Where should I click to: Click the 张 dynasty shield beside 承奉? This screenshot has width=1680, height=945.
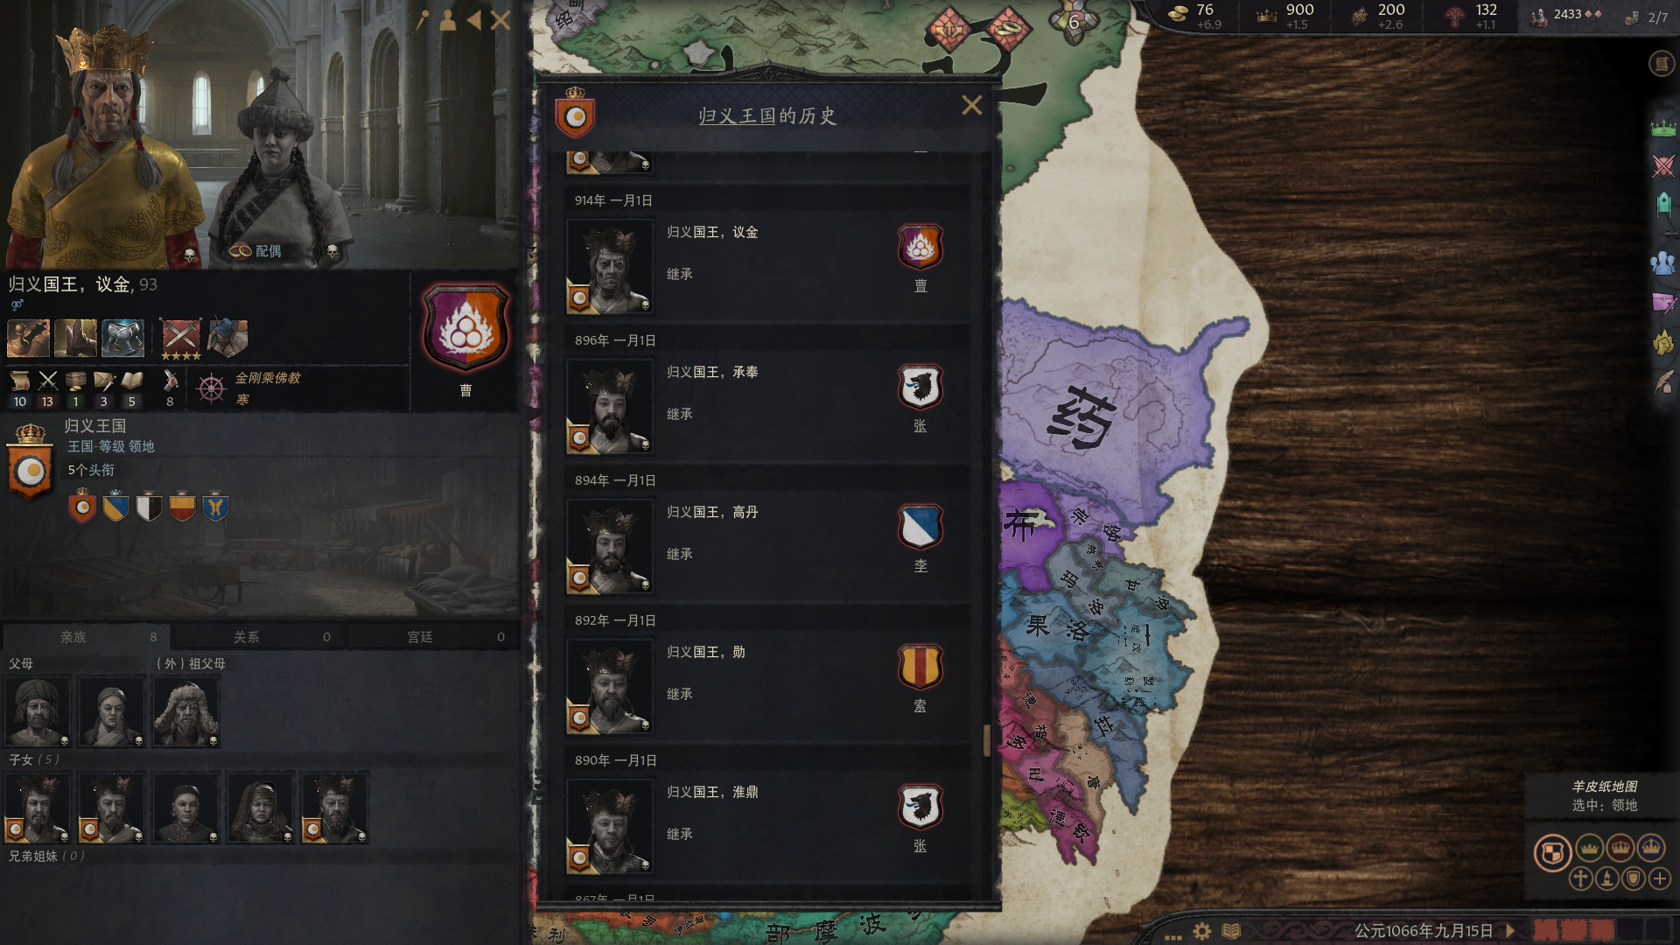pyautogui.click(x=920, y=388)
